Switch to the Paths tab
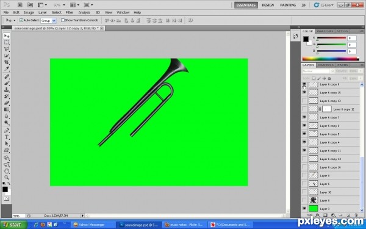Screen dimensions: 366x229 click(342, 65)
